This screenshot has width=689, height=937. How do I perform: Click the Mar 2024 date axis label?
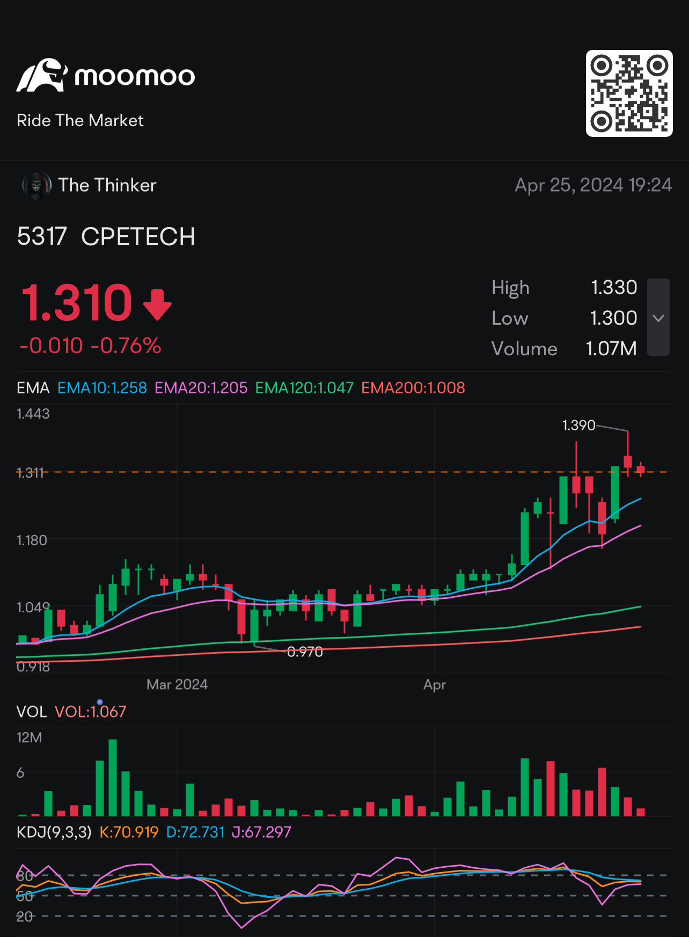click(x=177, y=684)
